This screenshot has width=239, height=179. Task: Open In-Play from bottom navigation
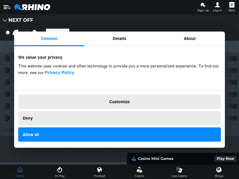(x=60, y=172)
